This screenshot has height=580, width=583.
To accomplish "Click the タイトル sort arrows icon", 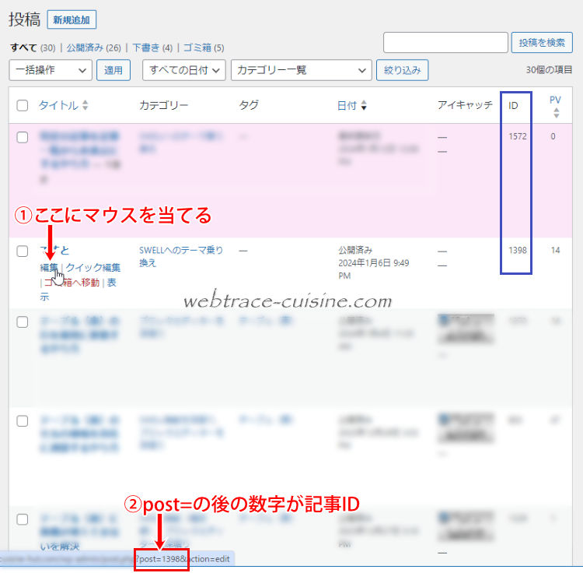I will pos(86,105).
